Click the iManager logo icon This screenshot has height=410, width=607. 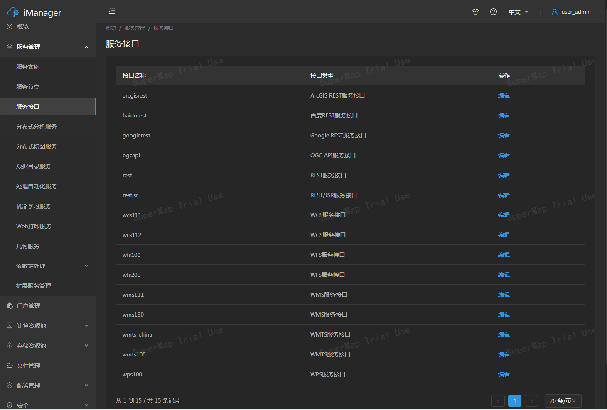pyautogui.click(x=13, y=12)
